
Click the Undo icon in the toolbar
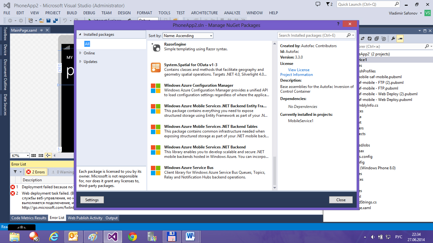click(65, 21)
